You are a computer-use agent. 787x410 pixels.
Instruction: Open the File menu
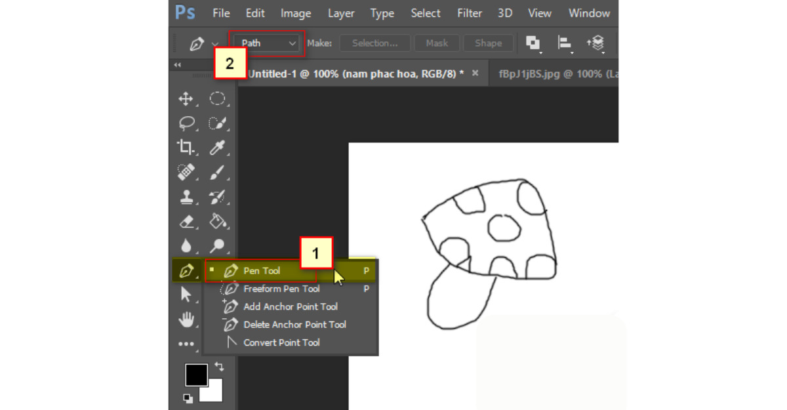tap(222, 13)
